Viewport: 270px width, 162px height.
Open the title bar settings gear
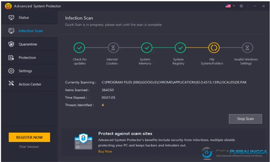(x=241, y=6)
